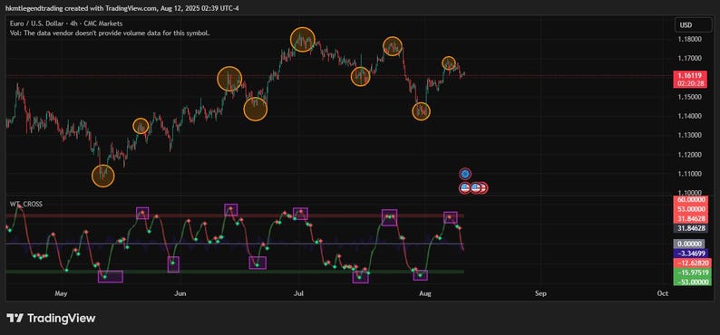The image size is (720, 335).
Task: Click the WT_CROSS indicator label
Action: coord(25,204)
